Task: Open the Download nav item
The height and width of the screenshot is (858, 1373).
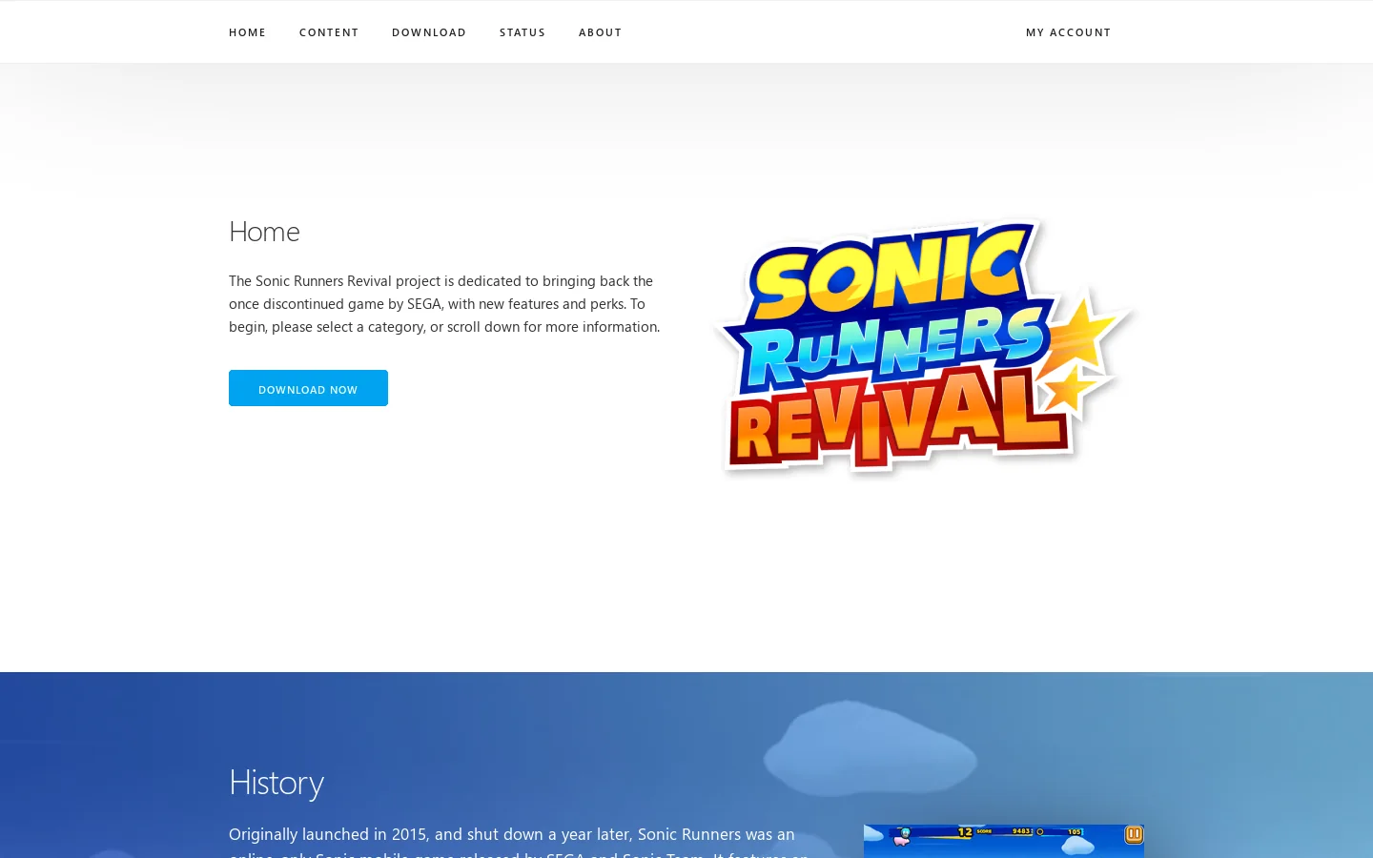Action: point(429,32)
